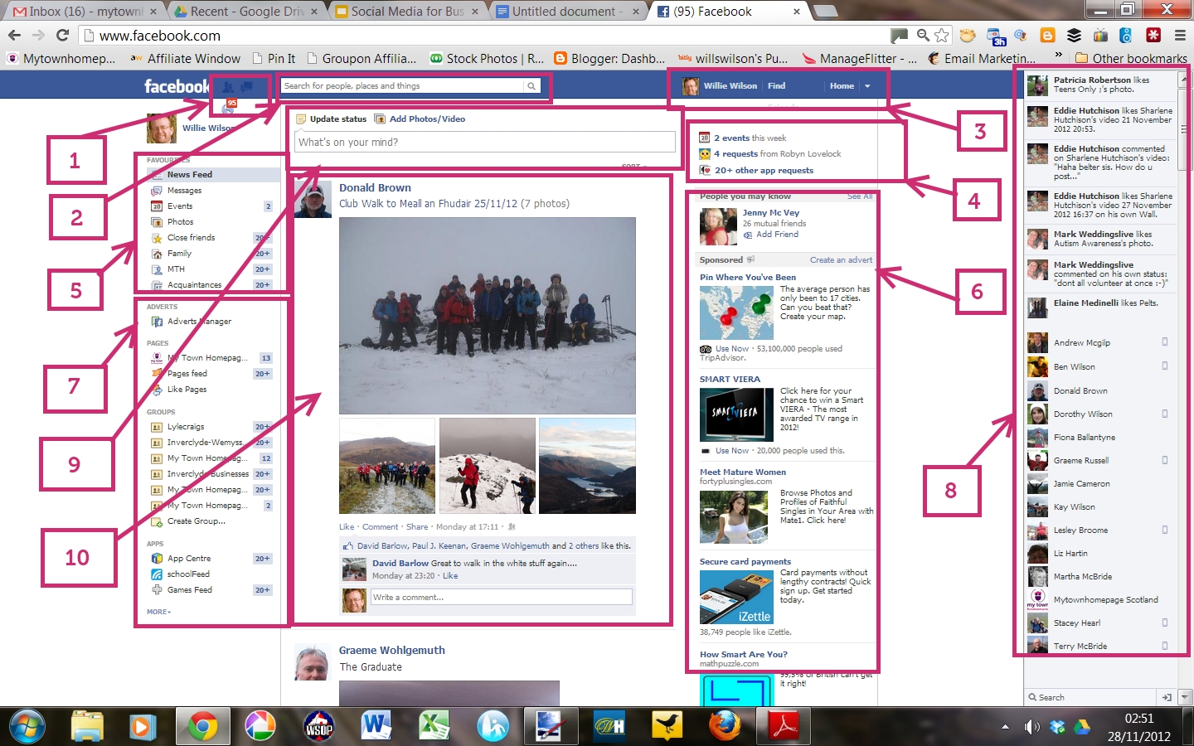This screenshot has height=746, width=1194.
Task: Click the Write a comment field
Action: 501,598
